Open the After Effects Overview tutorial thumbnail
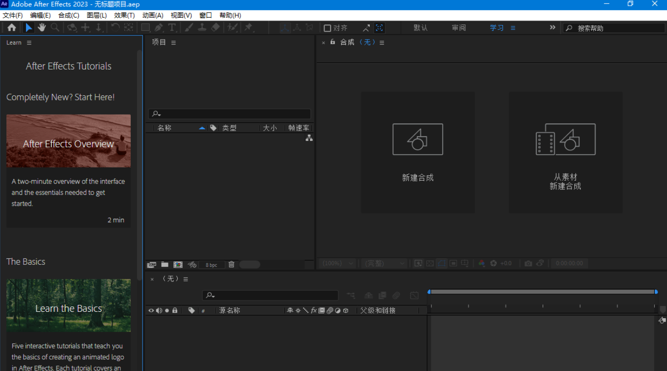Screen dimensions: 667x371 [x=69, y=141]
